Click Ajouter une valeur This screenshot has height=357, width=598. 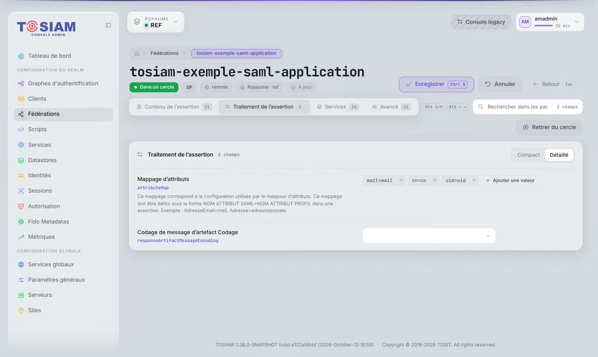tap(510, 181)
